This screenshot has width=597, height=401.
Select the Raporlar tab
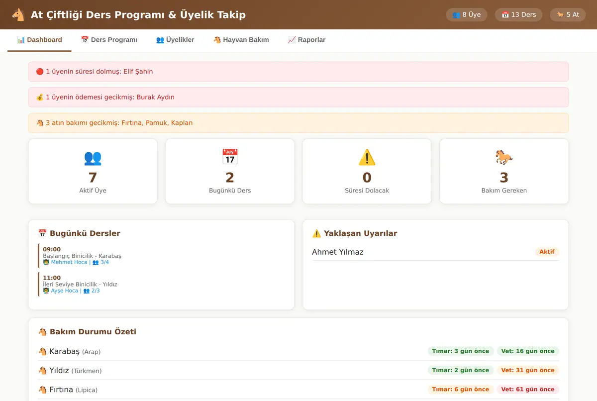[x=306, y=40]
